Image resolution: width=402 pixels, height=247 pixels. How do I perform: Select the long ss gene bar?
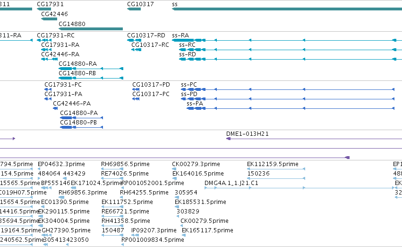pyautogui.click(x=287, y=9)
